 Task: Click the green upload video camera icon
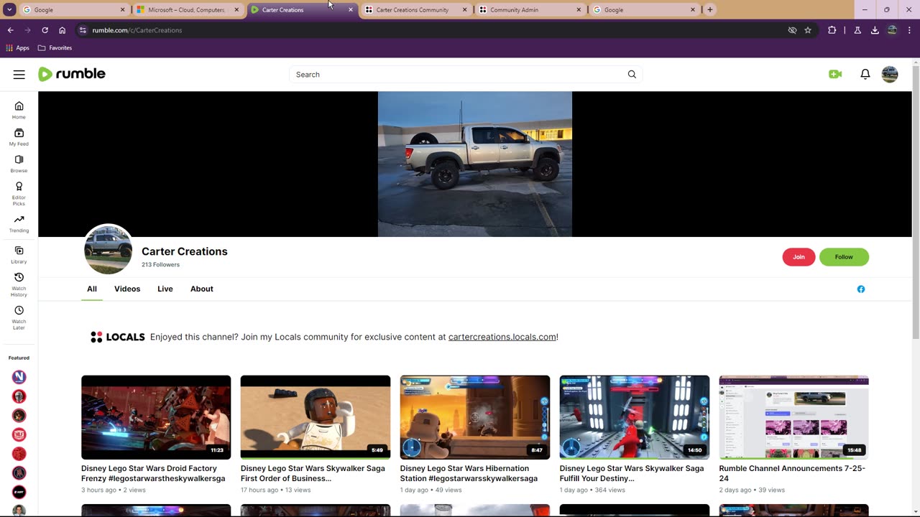click(835, 75)
